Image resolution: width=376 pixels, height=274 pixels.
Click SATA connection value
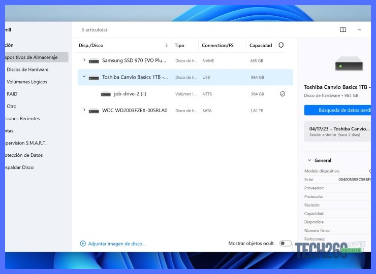[x=207, y=111]
